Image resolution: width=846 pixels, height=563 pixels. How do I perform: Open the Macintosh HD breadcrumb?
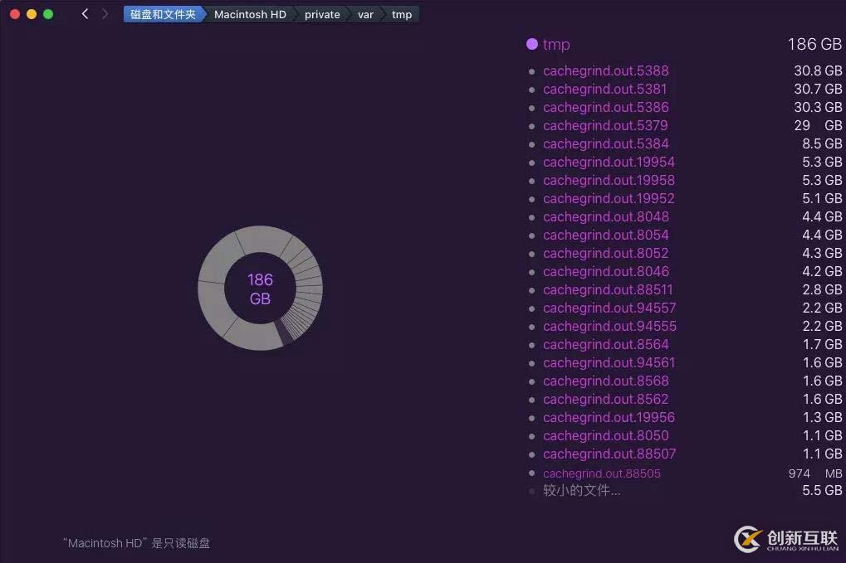pos(250,14)
